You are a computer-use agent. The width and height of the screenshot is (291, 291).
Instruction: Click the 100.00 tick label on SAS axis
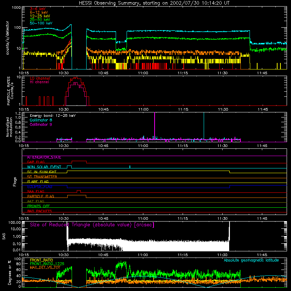[15, 222]
